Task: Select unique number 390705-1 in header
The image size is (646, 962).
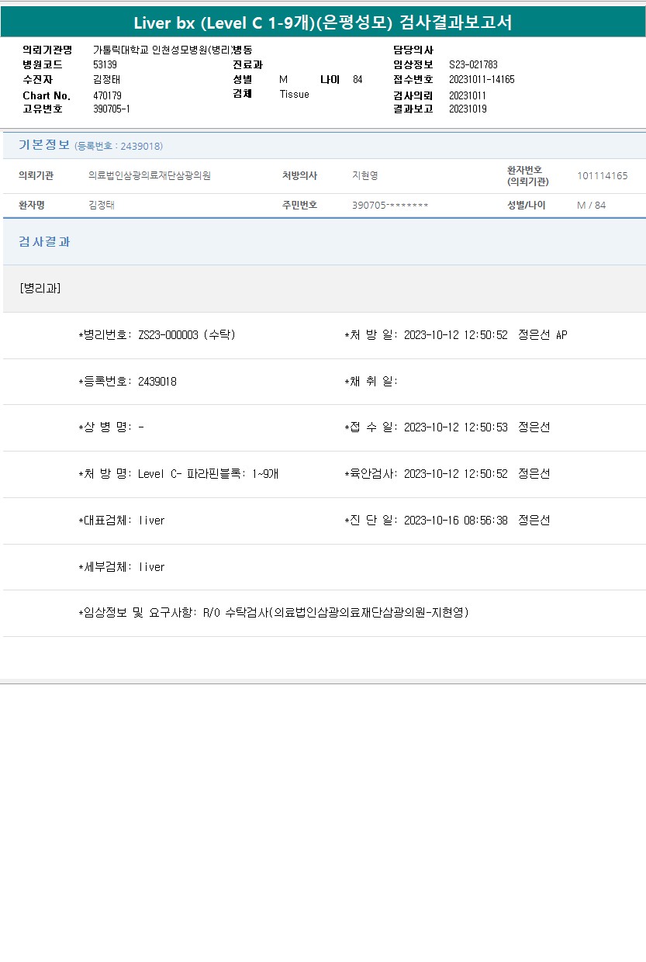Action: 112,109
